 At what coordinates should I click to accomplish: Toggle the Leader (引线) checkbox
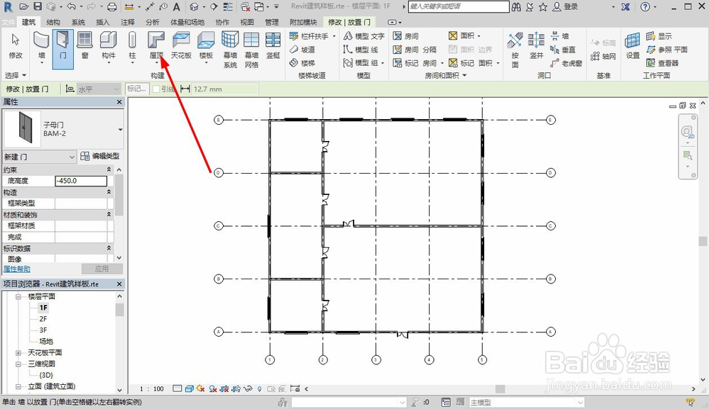(x=156, y=89)
